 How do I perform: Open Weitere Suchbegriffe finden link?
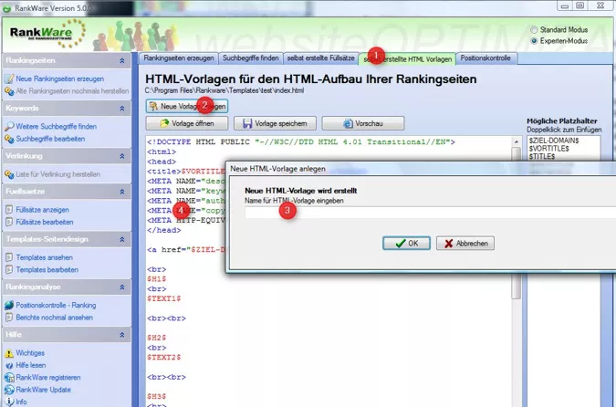pos(57,127)
